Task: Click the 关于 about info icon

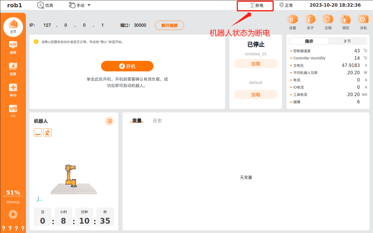Action: [x=310, y=20]
